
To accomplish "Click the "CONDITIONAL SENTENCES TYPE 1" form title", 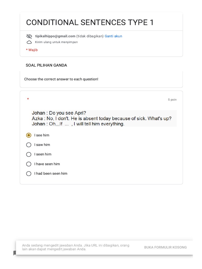I will (x=90, y=23).
